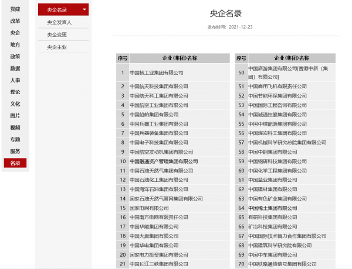352x269 pixels.
Task: Go to 图片 in the sidebar
Action: coord(15,116)
